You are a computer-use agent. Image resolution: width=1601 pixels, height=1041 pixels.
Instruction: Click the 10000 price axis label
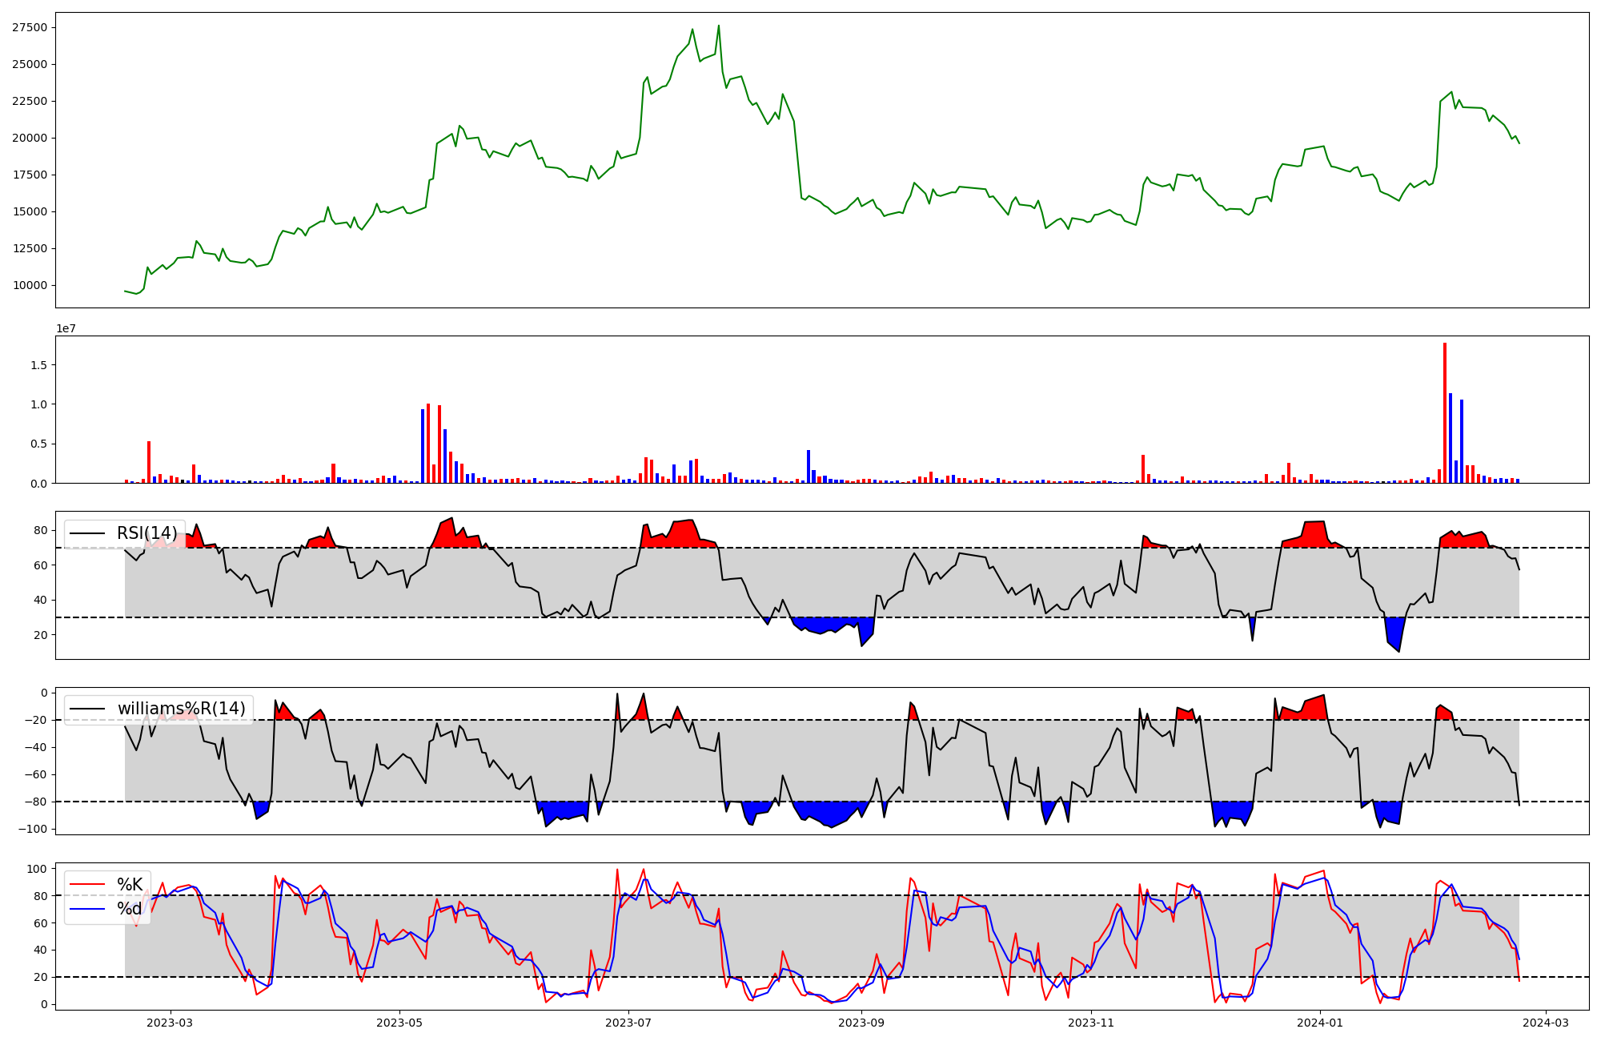coord(30,286)
